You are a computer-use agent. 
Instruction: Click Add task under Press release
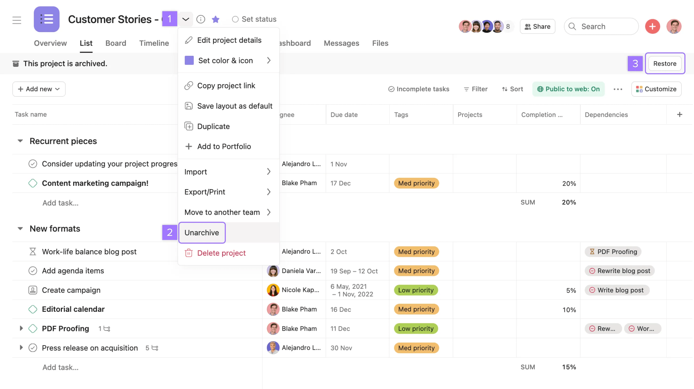pyautogui.click(x=60, y=367)
